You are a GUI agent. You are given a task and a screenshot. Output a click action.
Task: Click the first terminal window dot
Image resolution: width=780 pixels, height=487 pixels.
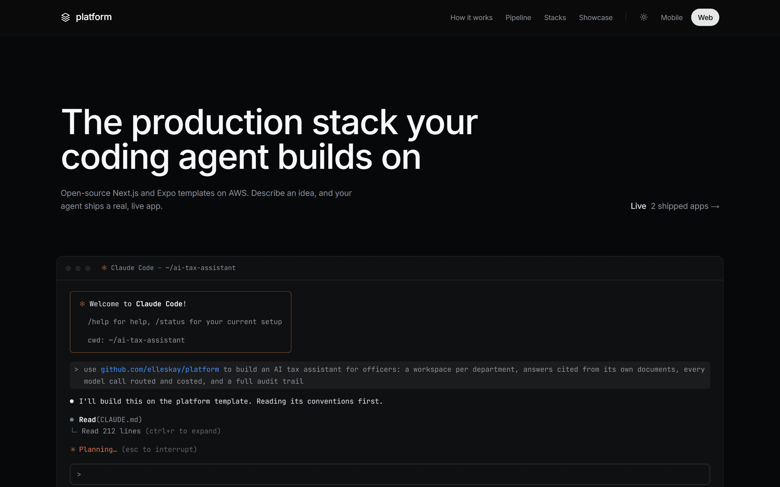[68, 268]
